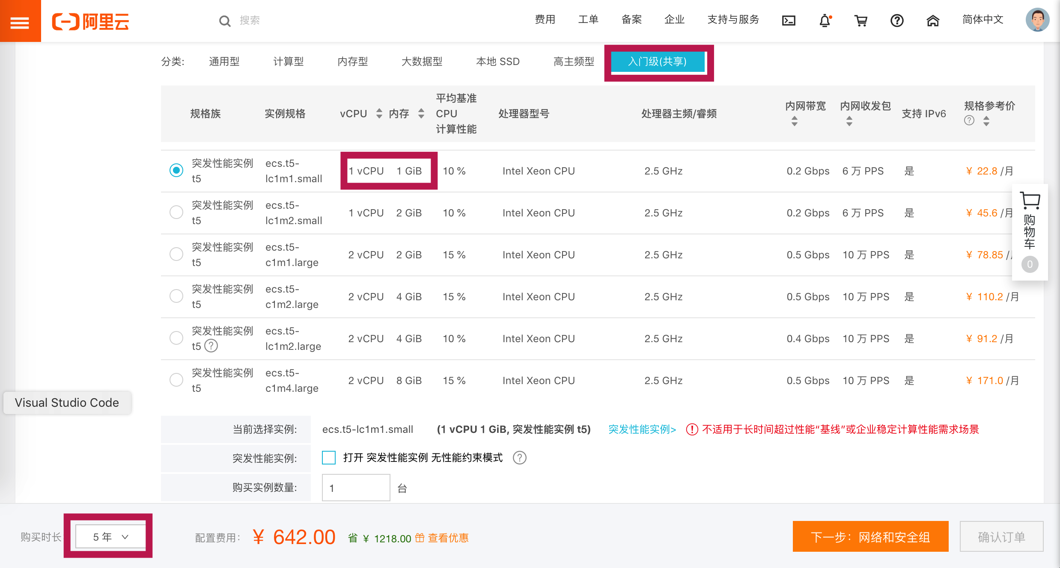1060x568 pixels.
Task: Click the search magnifier icon
Action: click(224, 21)
